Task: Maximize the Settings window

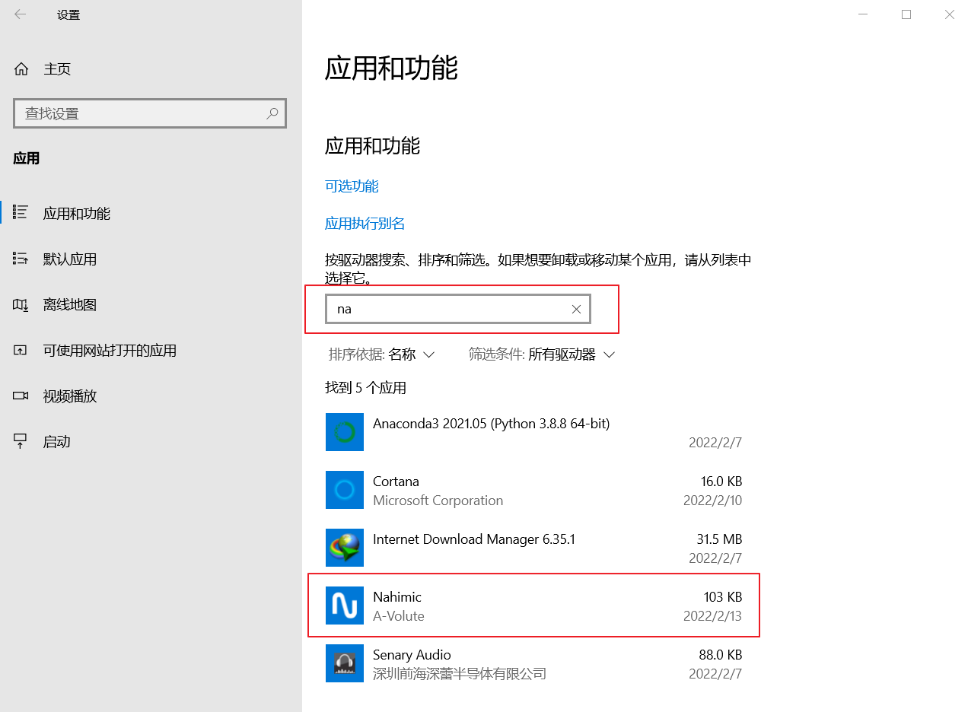Action: (906, 14)
